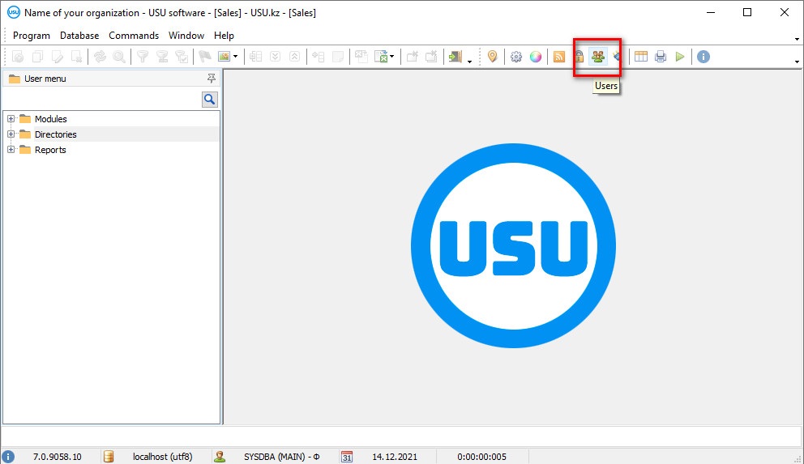Open the color wheel interface theme icon
The image size is (804, 464).
click(536, 57)
